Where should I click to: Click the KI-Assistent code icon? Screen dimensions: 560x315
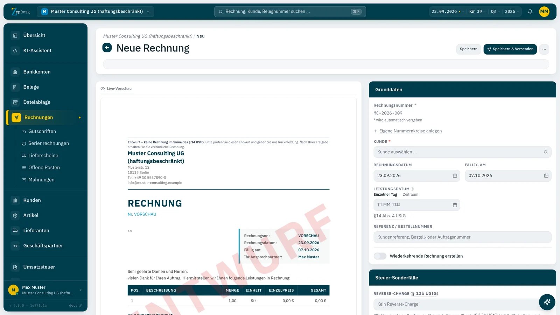pyautogui.click(x=15, y=51)
